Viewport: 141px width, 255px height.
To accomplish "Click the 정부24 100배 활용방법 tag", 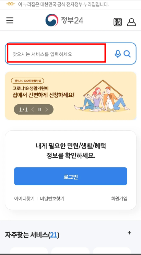I will pyautogui.click(x=27, y=81).
